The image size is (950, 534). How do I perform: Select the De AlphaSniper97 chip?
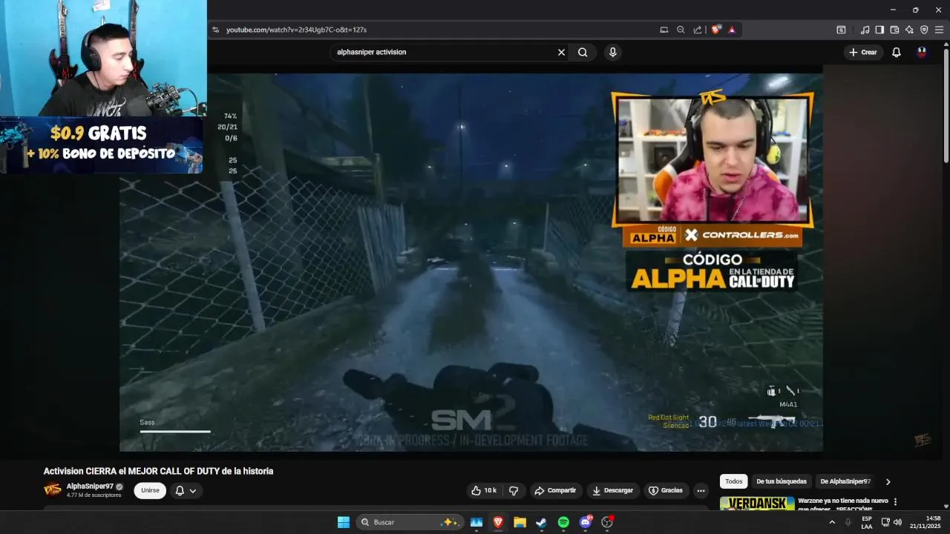(x=845, y=481)
